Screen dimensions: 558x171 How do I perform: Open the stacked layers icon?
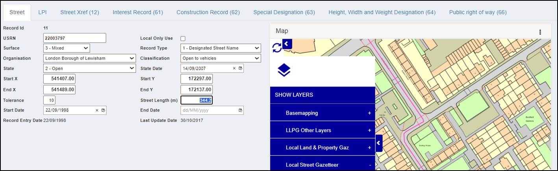tap(284, 70)
